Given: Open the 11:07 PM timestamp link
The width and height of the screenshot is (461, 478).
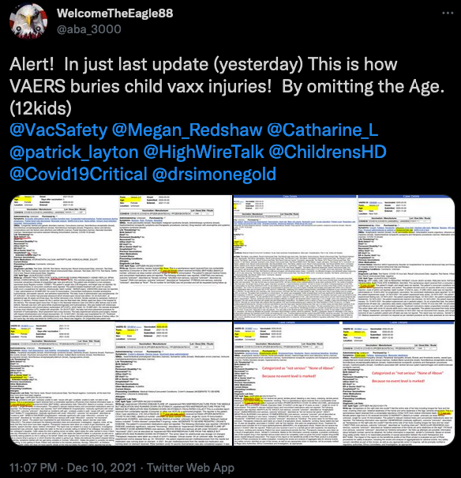Looking at the screenshot, I should point(33,467).
